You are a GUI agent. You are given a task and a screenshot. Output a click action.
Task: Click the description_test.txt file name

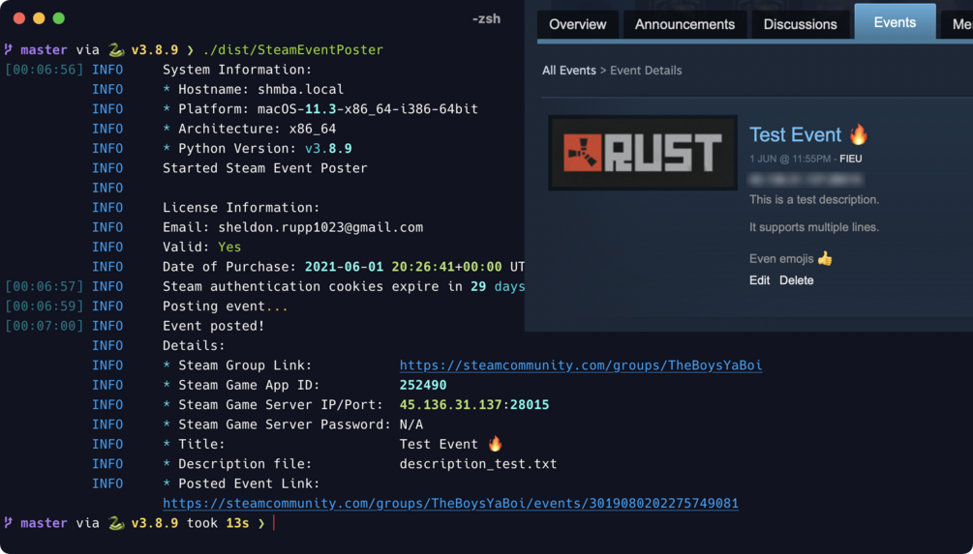point(478,464)
